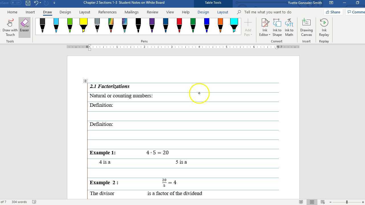Click the Share button
365x205 pixels.
click(333, 12)
